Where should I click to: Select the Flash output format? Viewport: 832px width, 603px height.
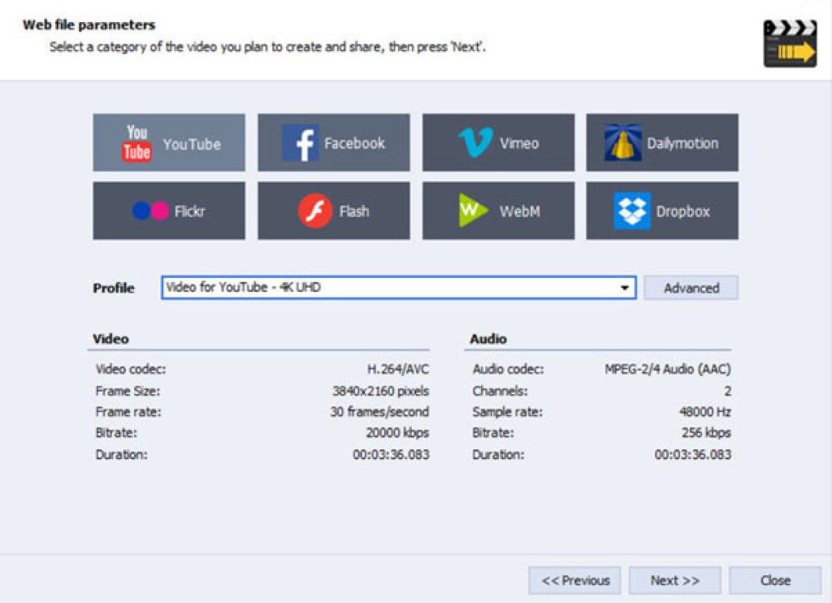pos(334,210)
